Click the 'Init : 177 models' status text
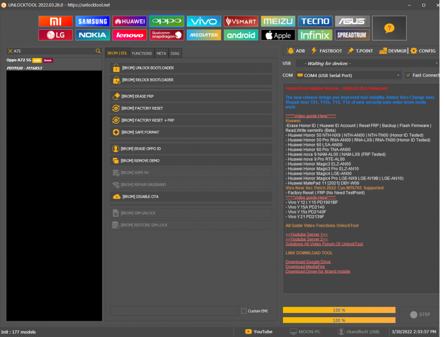Viewport: 445px width, 337px height. click(18, 332)
